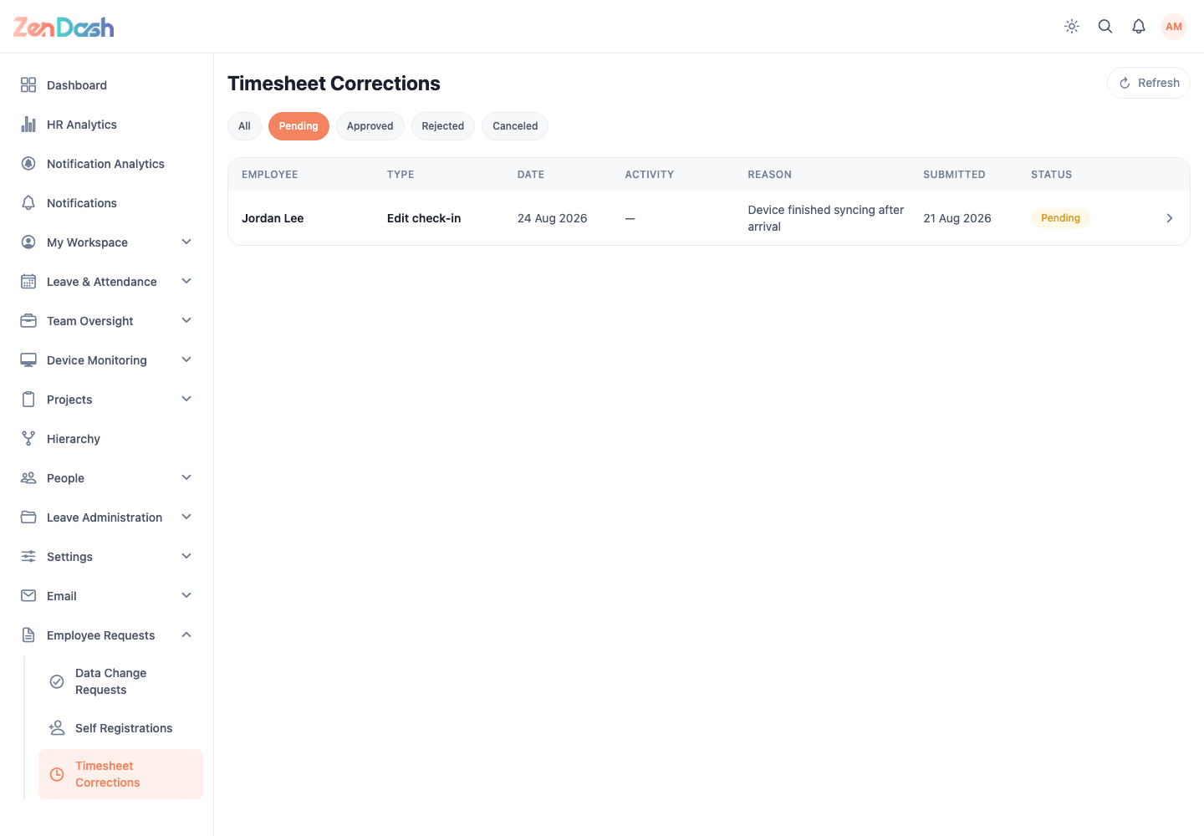Open Jordan Lee's correction row arrow
Image resolution: width=1204 pixels, height=836 pixels.
(1170, 218)
